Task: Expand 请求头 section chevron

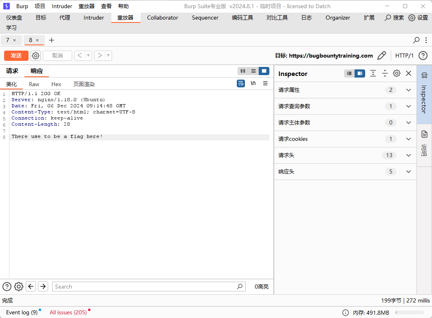Action: tap(409, 155)
